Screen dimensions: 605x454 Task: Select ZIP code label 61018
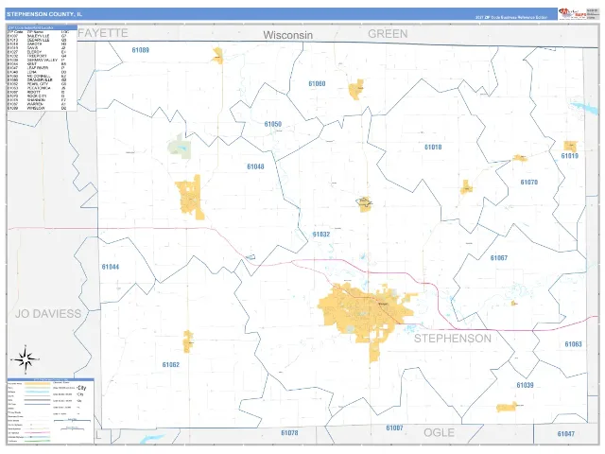[433, 148]
